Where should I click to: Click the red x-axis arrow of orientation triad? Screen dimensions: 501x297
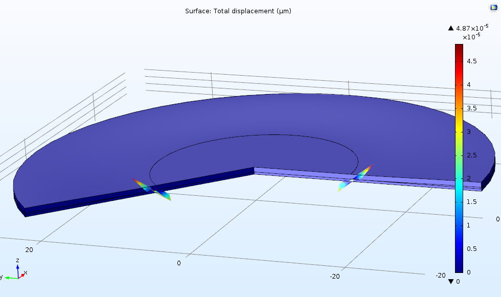pos(22,275)
